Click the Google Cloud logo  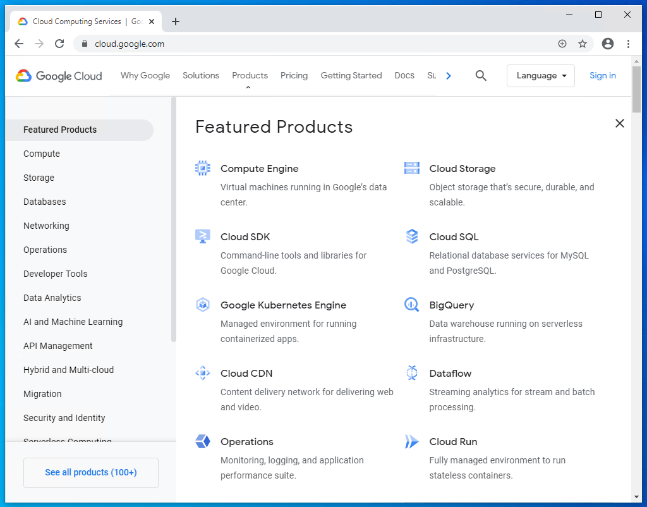pyautogui.click(x=59, y=76)
